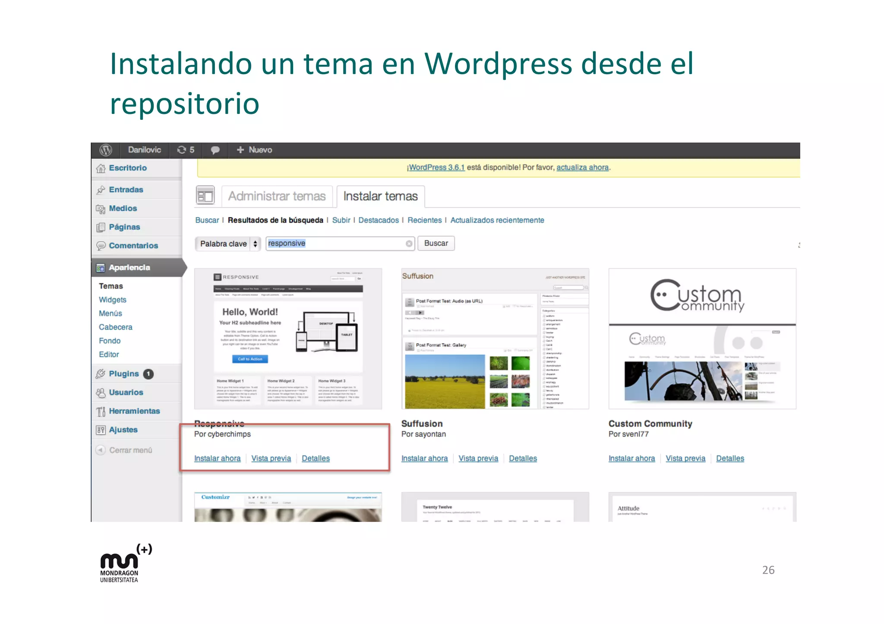
Task: Select Temas under Apariencia
Action: pyautogui.click(x=111, y=286)
